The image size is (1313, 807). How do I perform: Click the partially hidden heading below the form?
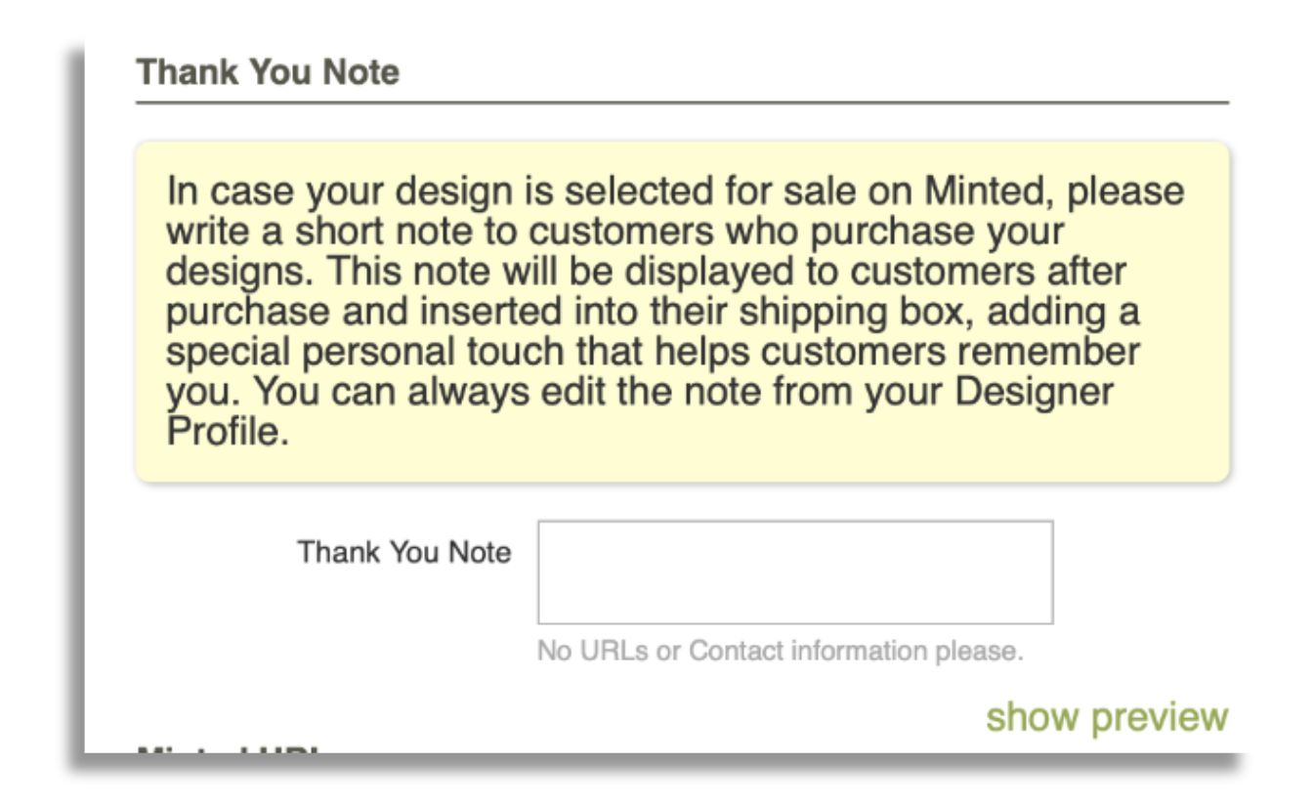point(233,748)
